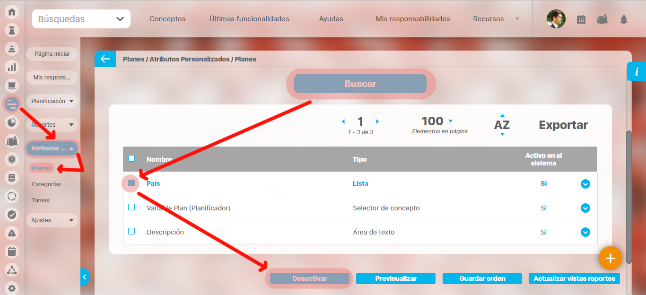Expand the Ajustes sidebar menu

52,220
